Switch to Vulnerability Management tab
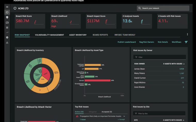 (49, 35)
